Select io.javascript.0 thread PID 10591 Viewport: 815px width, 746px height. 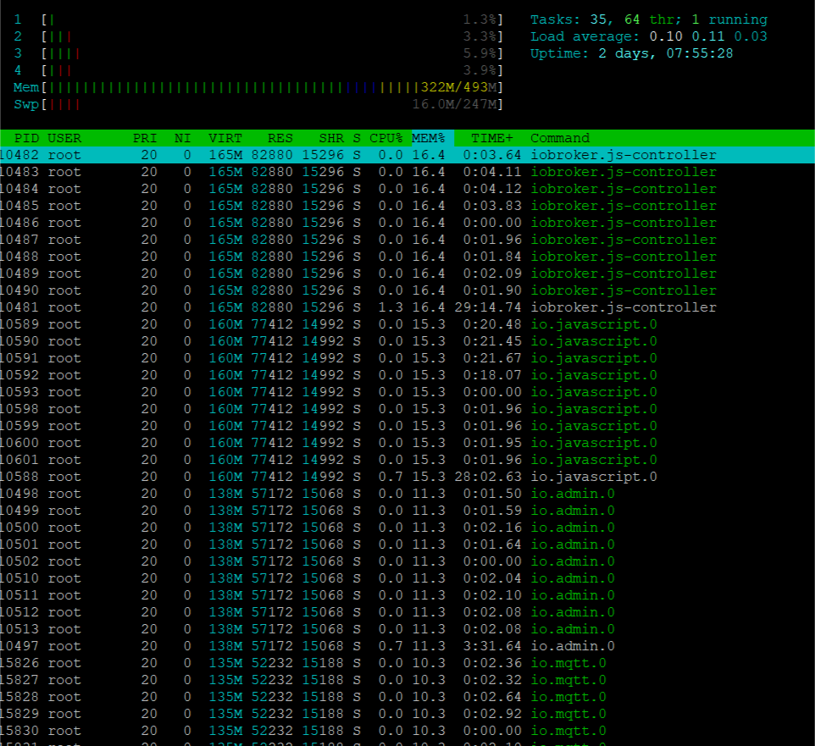point(407,358)
